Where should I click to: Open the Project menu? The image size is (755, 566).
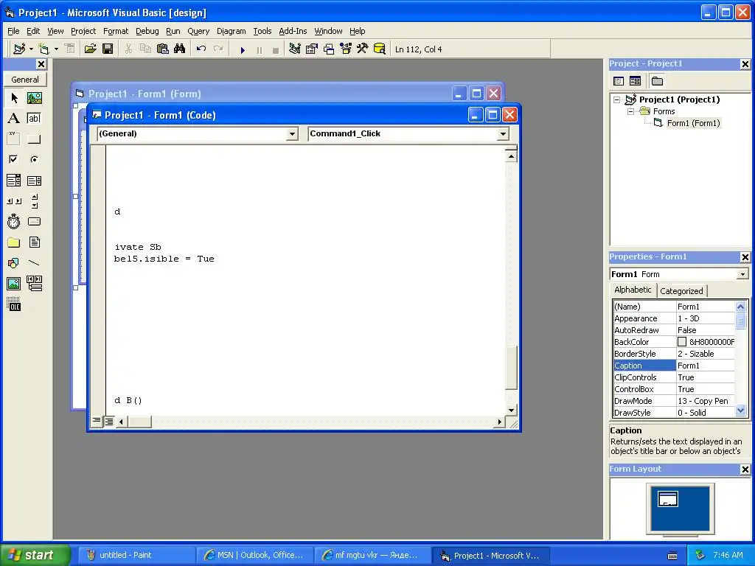83,31
